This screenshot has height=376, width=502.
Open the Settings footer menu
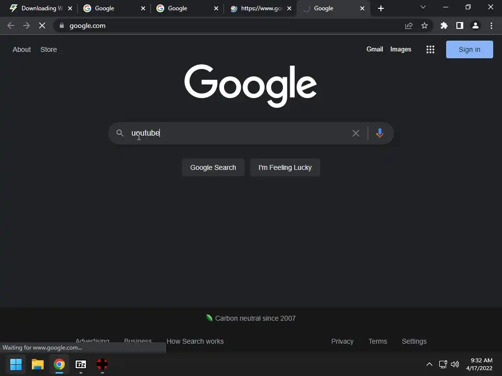point(414,341)
